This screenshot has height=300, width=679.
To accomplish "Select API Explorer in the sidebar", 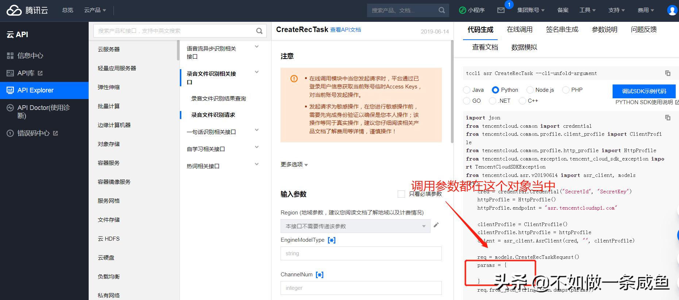I will coord(44,90).
